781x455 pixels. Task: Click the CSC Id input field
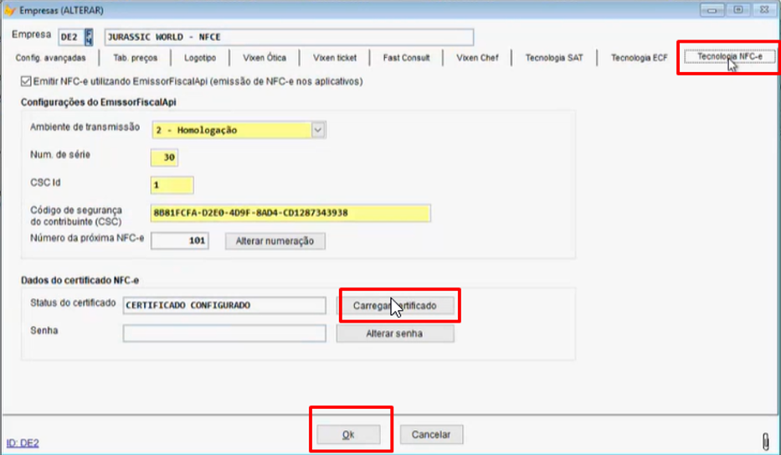[172, 185]
